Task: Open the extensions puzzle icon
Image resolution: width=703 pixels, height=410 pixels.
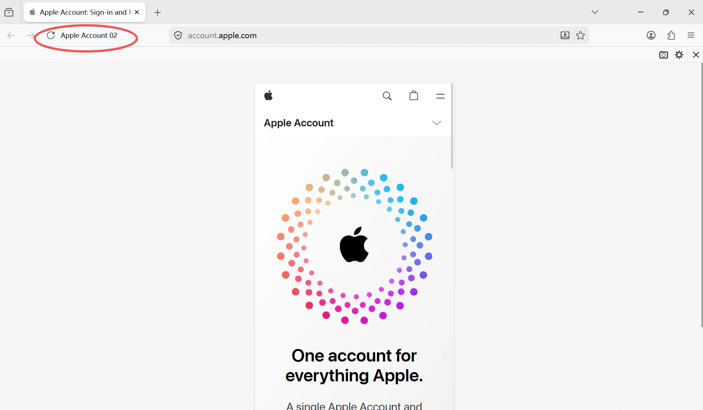Action: [671, 35]
